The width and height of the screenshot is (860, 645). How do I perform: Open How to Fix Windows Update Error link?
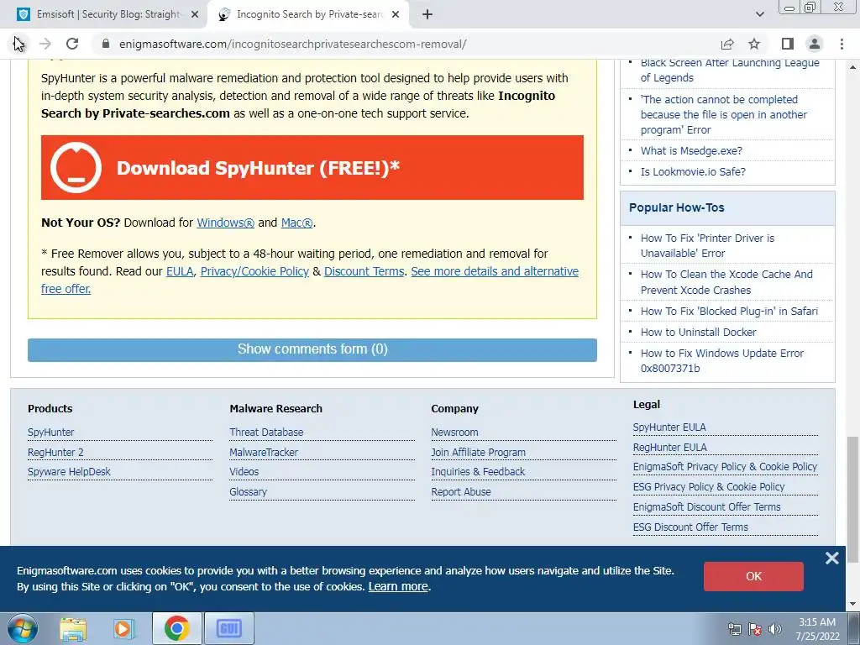(721, 360)
